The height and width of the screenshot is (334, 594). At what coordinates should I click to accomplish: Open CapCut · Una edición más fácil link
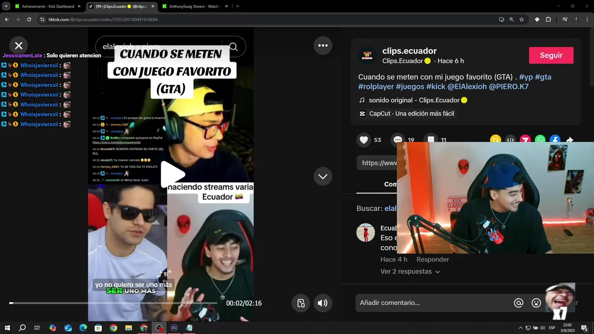tap(407, 114)
